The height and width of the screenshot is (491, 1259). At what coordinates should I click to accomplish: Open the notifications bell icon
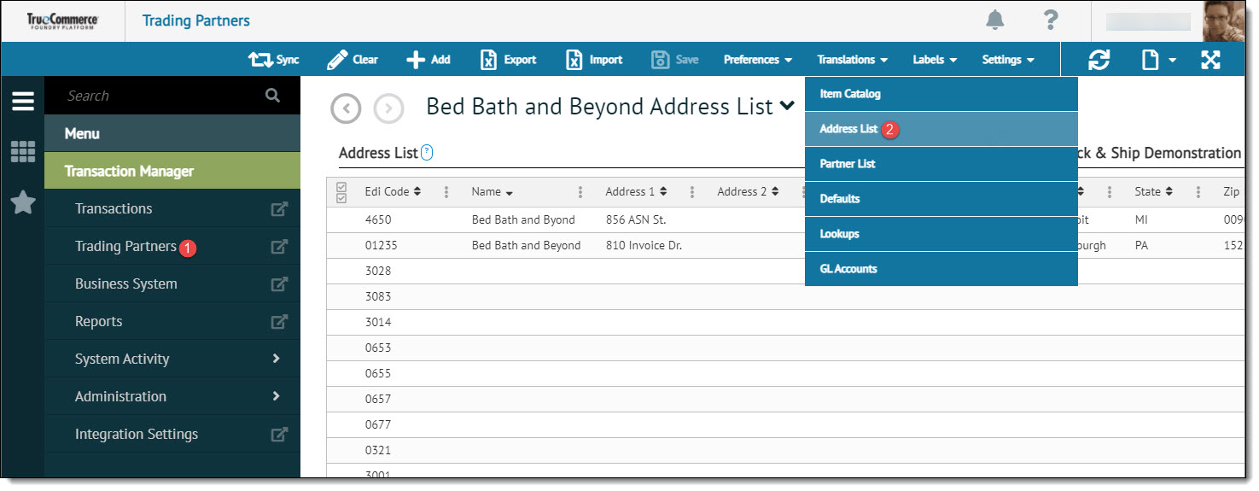pyautogui.click(x=995, y=20)
